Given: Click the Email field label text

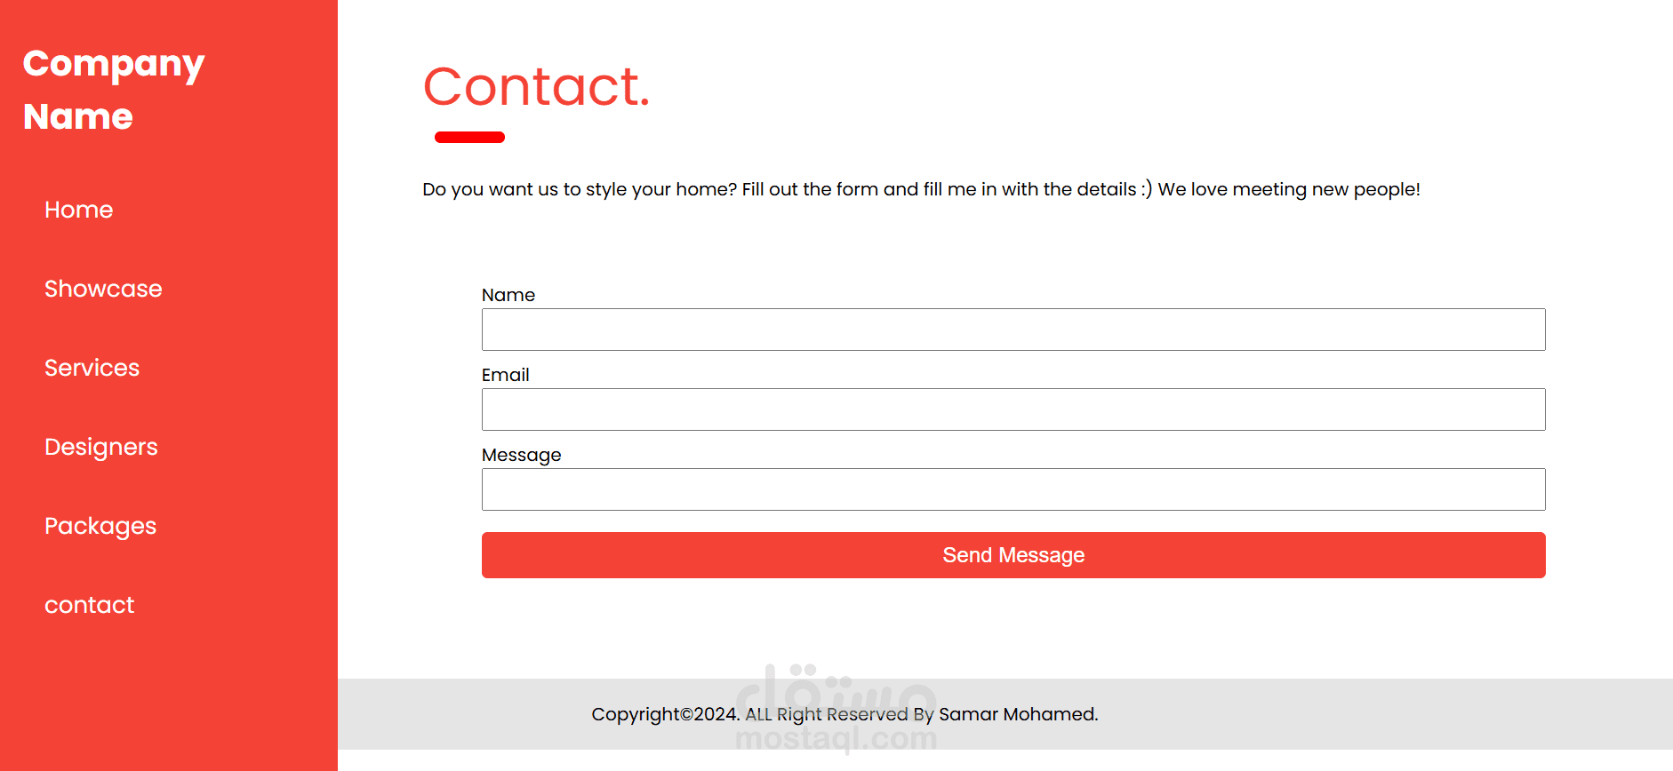Looking at the screenshot, I should 505,375.
